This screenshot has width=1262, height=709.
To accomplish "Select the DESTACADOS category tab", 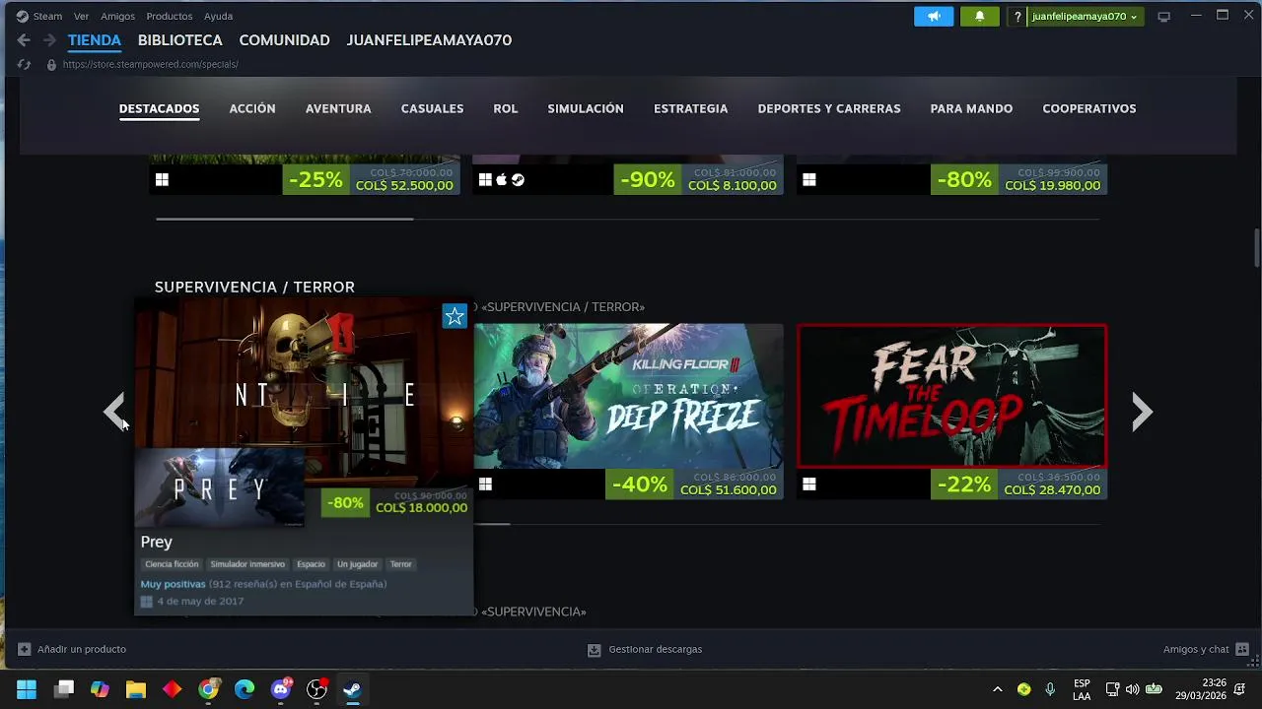I will (x=160, y=108).
